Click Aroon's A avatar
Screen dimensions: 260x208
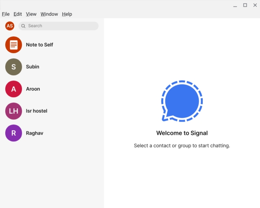tap(13, 89)
